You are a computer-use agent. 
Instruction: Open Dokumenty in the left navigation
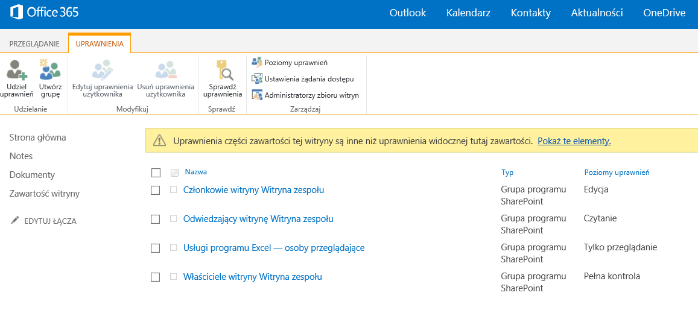coord(32,175)
